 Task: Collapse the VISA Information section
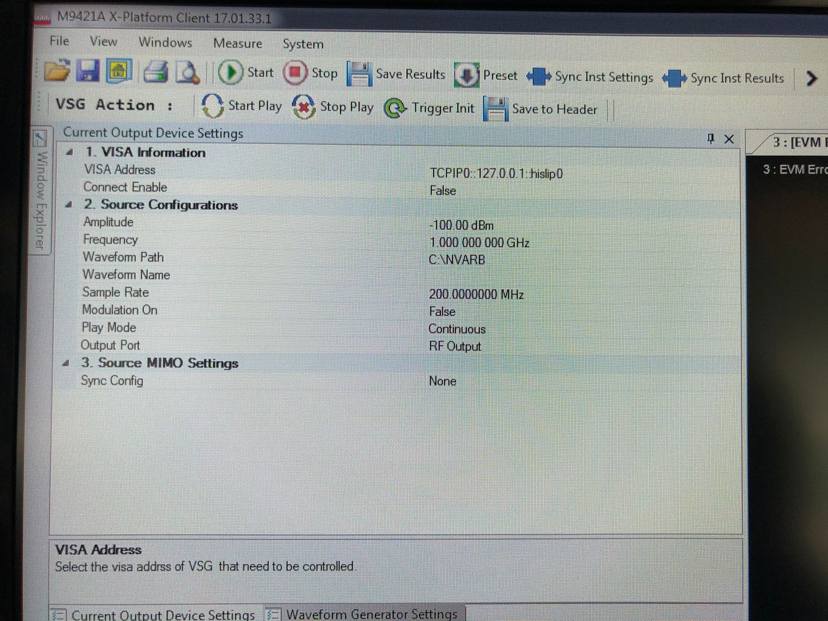(x=70, y=152)
